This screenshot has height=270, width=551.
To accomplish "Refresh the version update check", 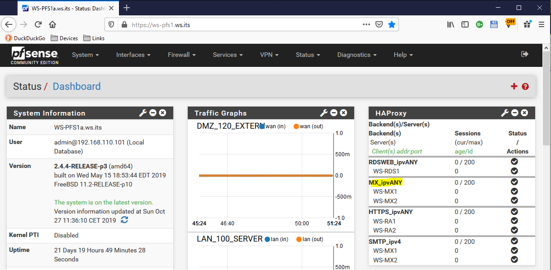I will pos(124,220).
